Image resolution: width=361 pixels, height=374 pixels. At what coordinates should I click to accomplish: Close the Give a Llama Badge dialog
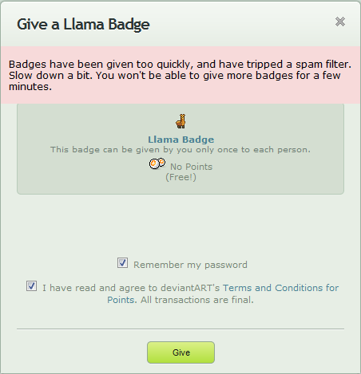340,22
